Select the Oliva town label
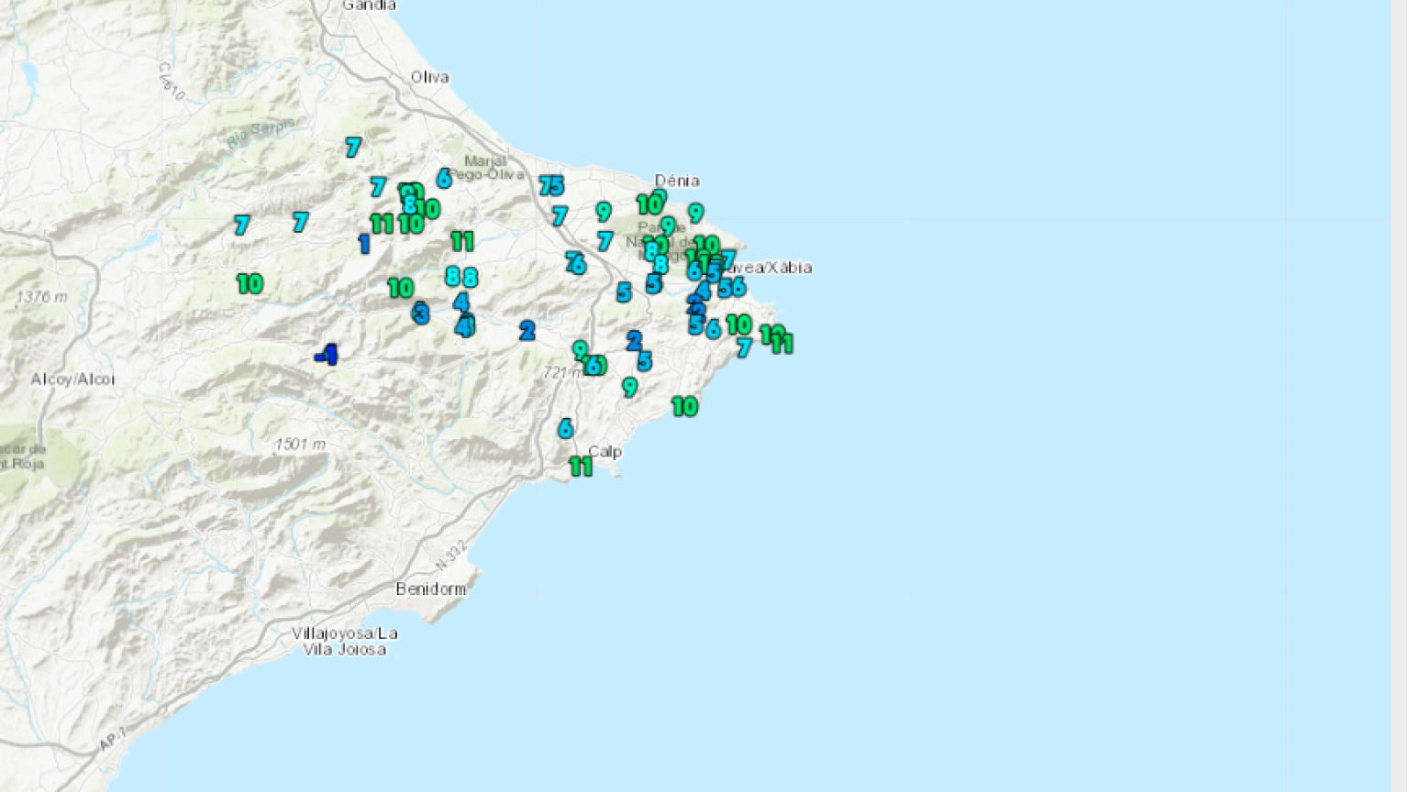Screen dimensions: 1409x792 point(429,77)
